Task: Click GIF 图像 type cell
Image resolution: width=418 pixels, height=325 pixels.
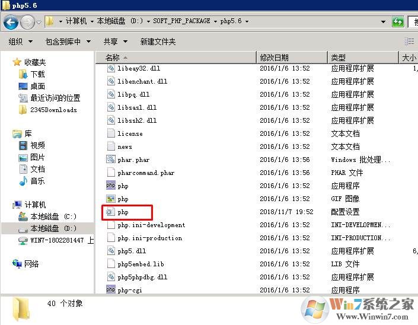Action: (x=345, y=199)
